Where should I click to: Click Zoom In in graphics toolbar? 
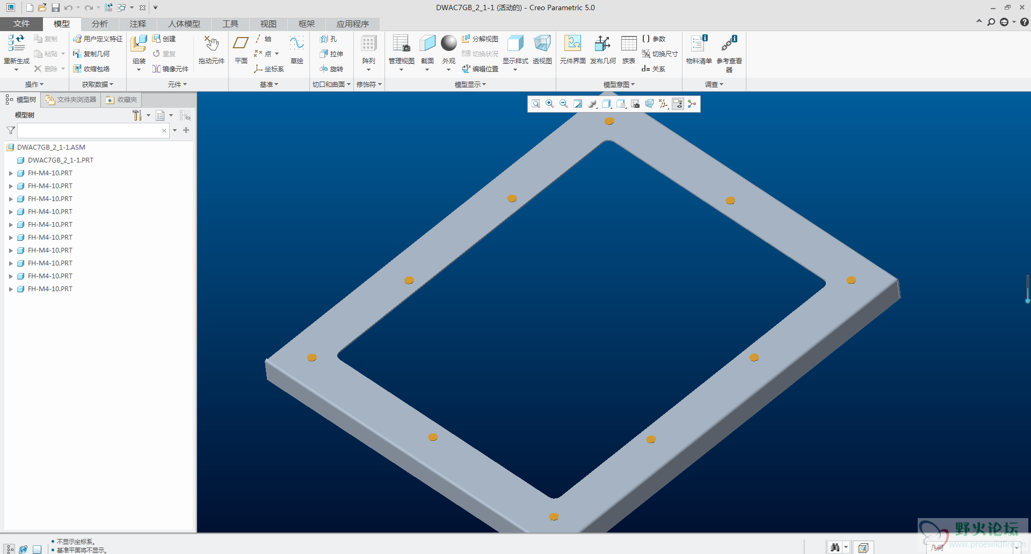point(550,104)
